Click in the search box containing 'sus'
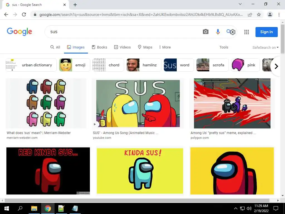 (x=124, y=32)
